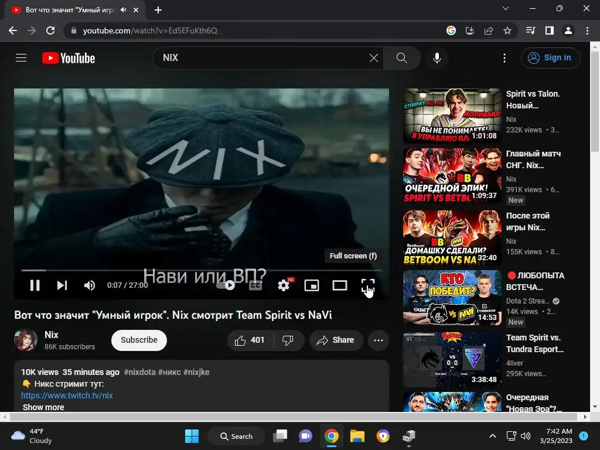Expand description with Show more
Image resolution: width=600 pixels, height=450 pixels.
tap(43, 407)
